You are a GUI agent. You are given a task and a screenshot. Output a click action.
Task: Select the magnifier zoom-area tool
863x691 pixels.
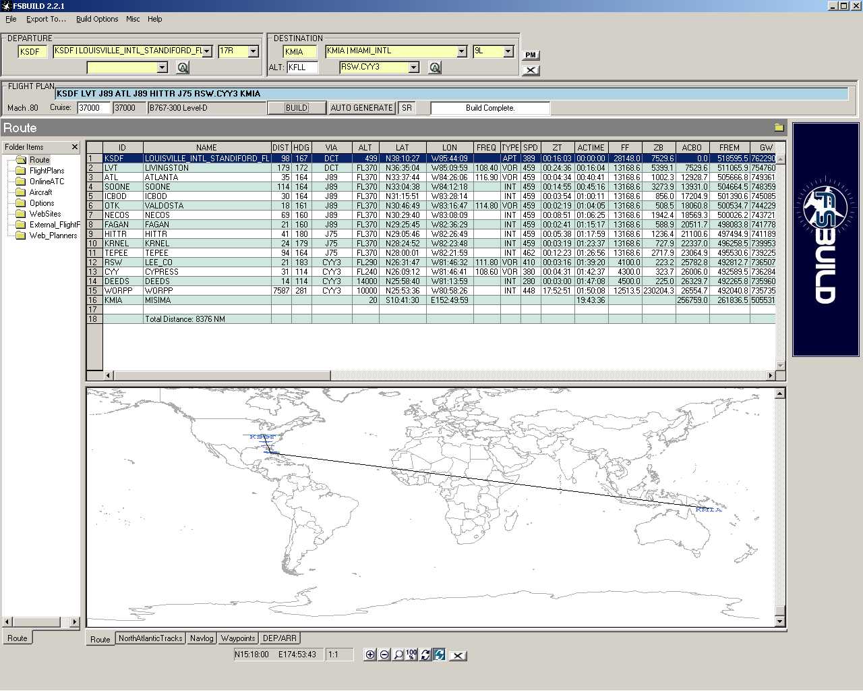[398, 655]
